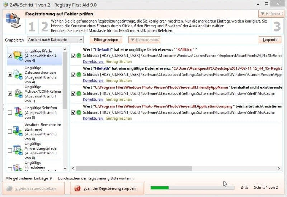Toggle the Ungültige Dateizuordnungen partial checkbox
This screenshot has height=197, width=287.
pos(10,75)
